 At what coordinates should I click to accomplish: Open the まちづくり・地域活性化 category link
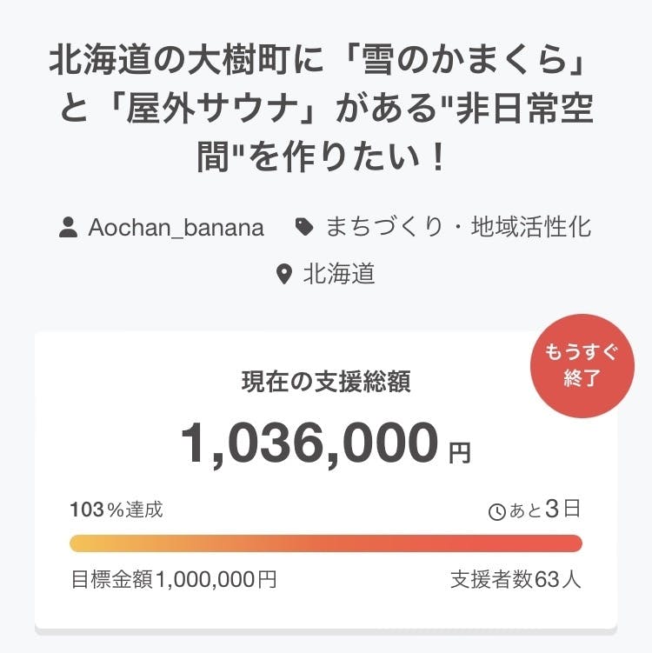458,228
